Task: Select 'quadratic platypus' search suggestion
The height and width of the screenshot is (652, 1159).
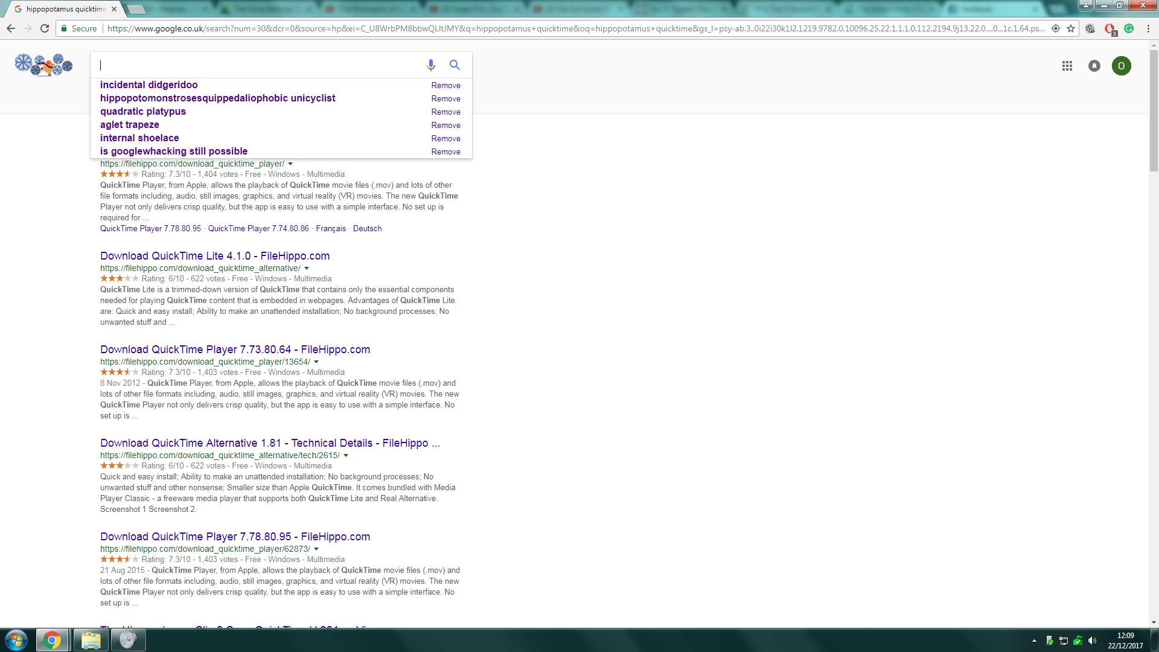Action: pos(143,112)
